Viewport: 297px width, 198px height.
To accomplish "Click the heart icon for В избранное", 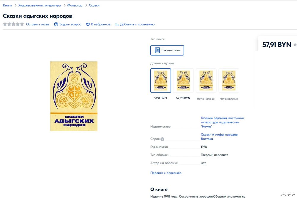I will pyautogui.click(x=88, y=24).
